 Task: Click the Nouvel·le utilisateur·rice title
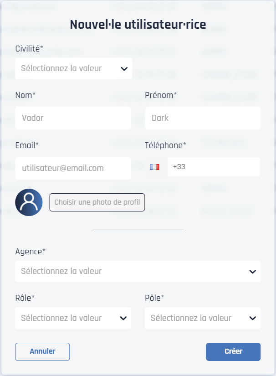138,24
